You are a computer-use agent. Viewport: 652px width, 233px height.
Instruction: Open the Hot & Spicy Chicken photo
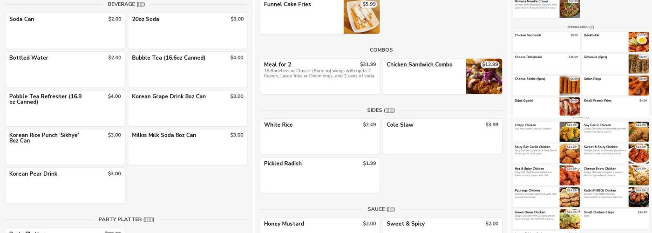coord(570,175)
